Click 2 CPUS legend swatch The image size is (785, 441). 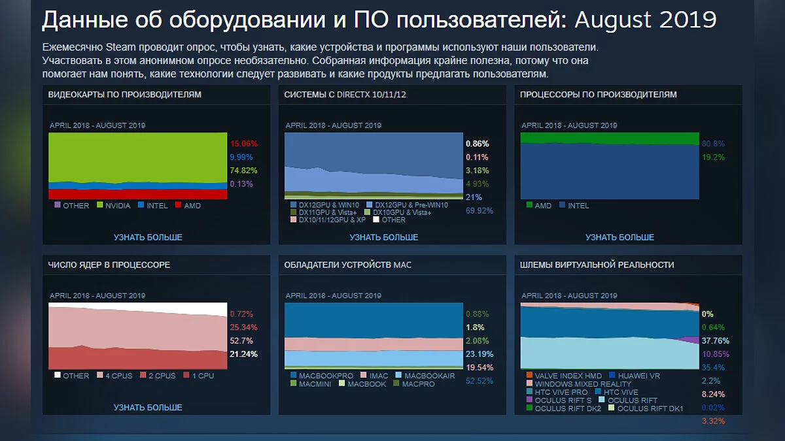(144, 376)
